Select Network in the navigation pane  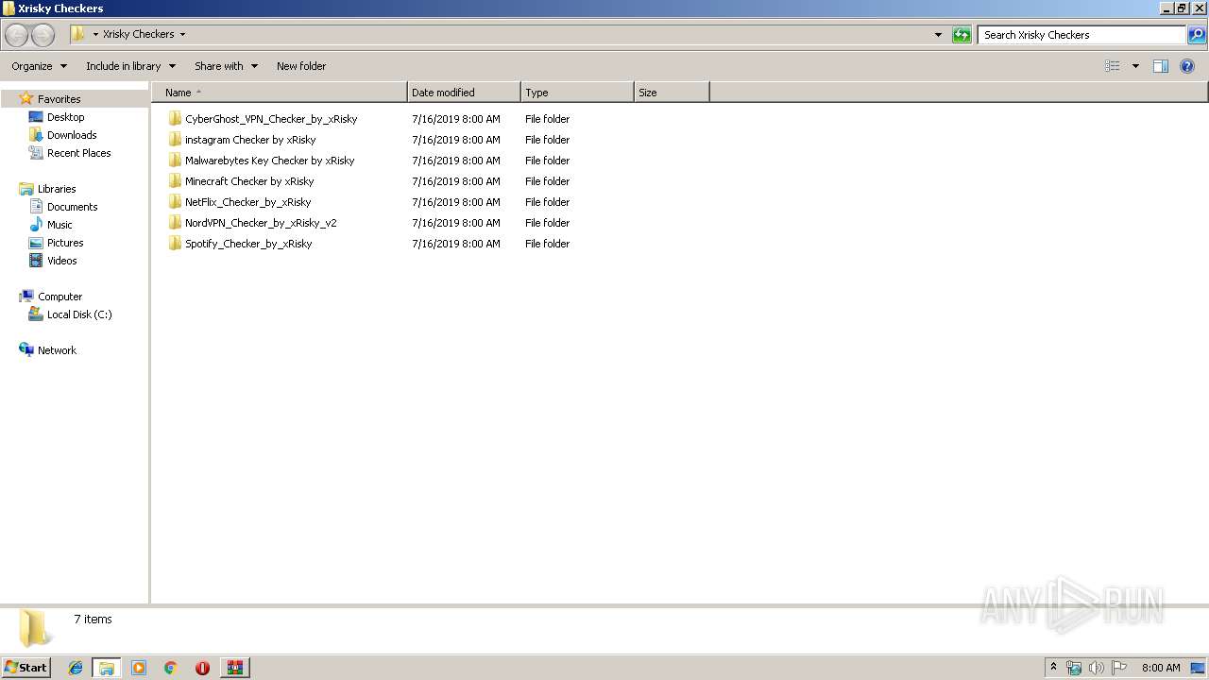(57, 350)
